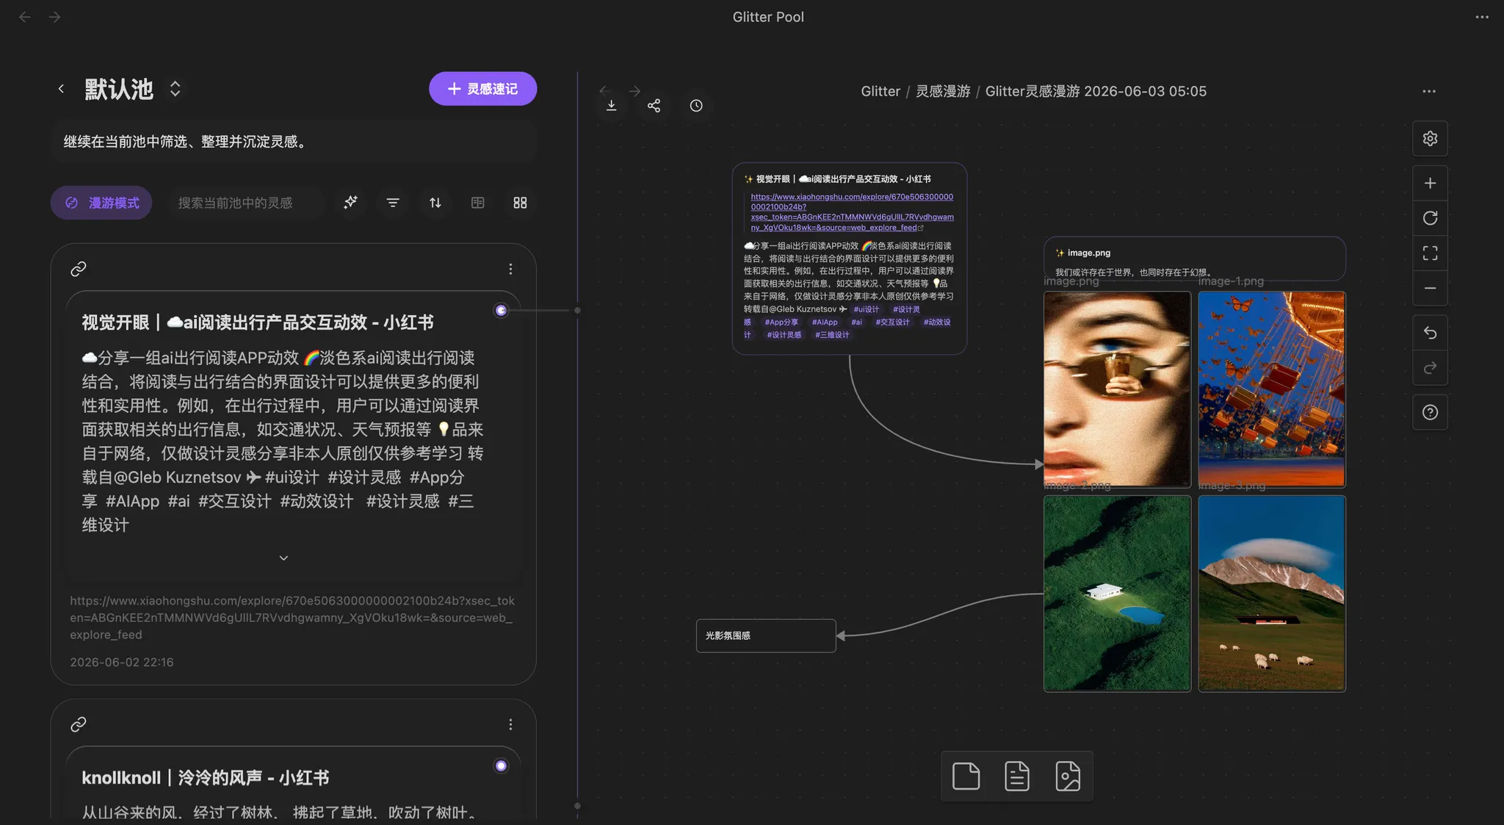Open the history clock icon
Image resolution: width=1504 pixels, height=825 pixels.
[696, 106]
